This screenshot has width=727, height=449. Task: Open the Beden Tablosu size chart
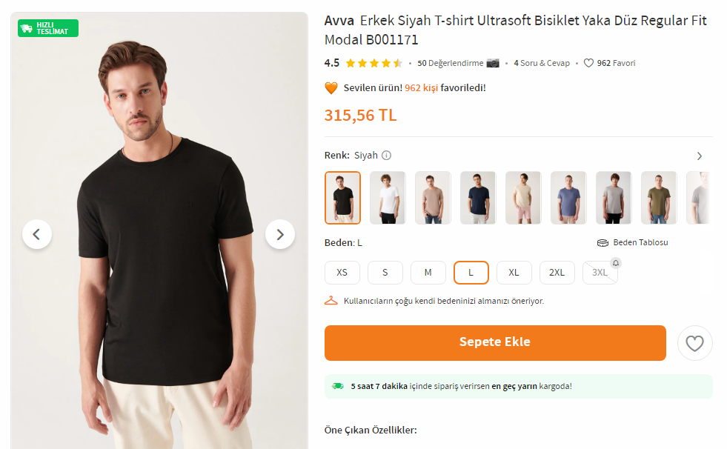pos(633,242)
